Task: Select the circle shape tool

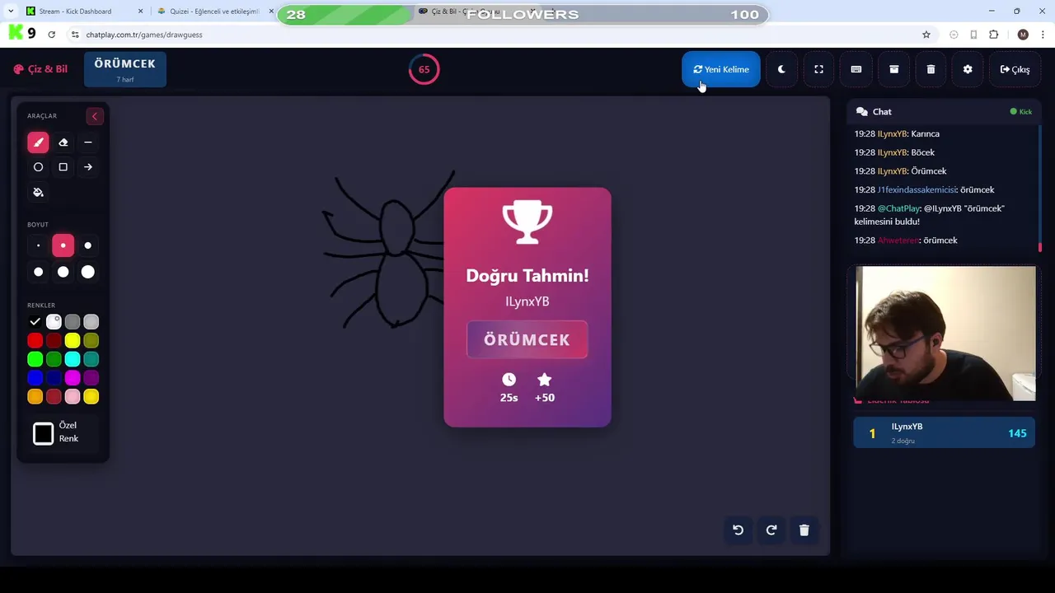Action: [38, 167]
